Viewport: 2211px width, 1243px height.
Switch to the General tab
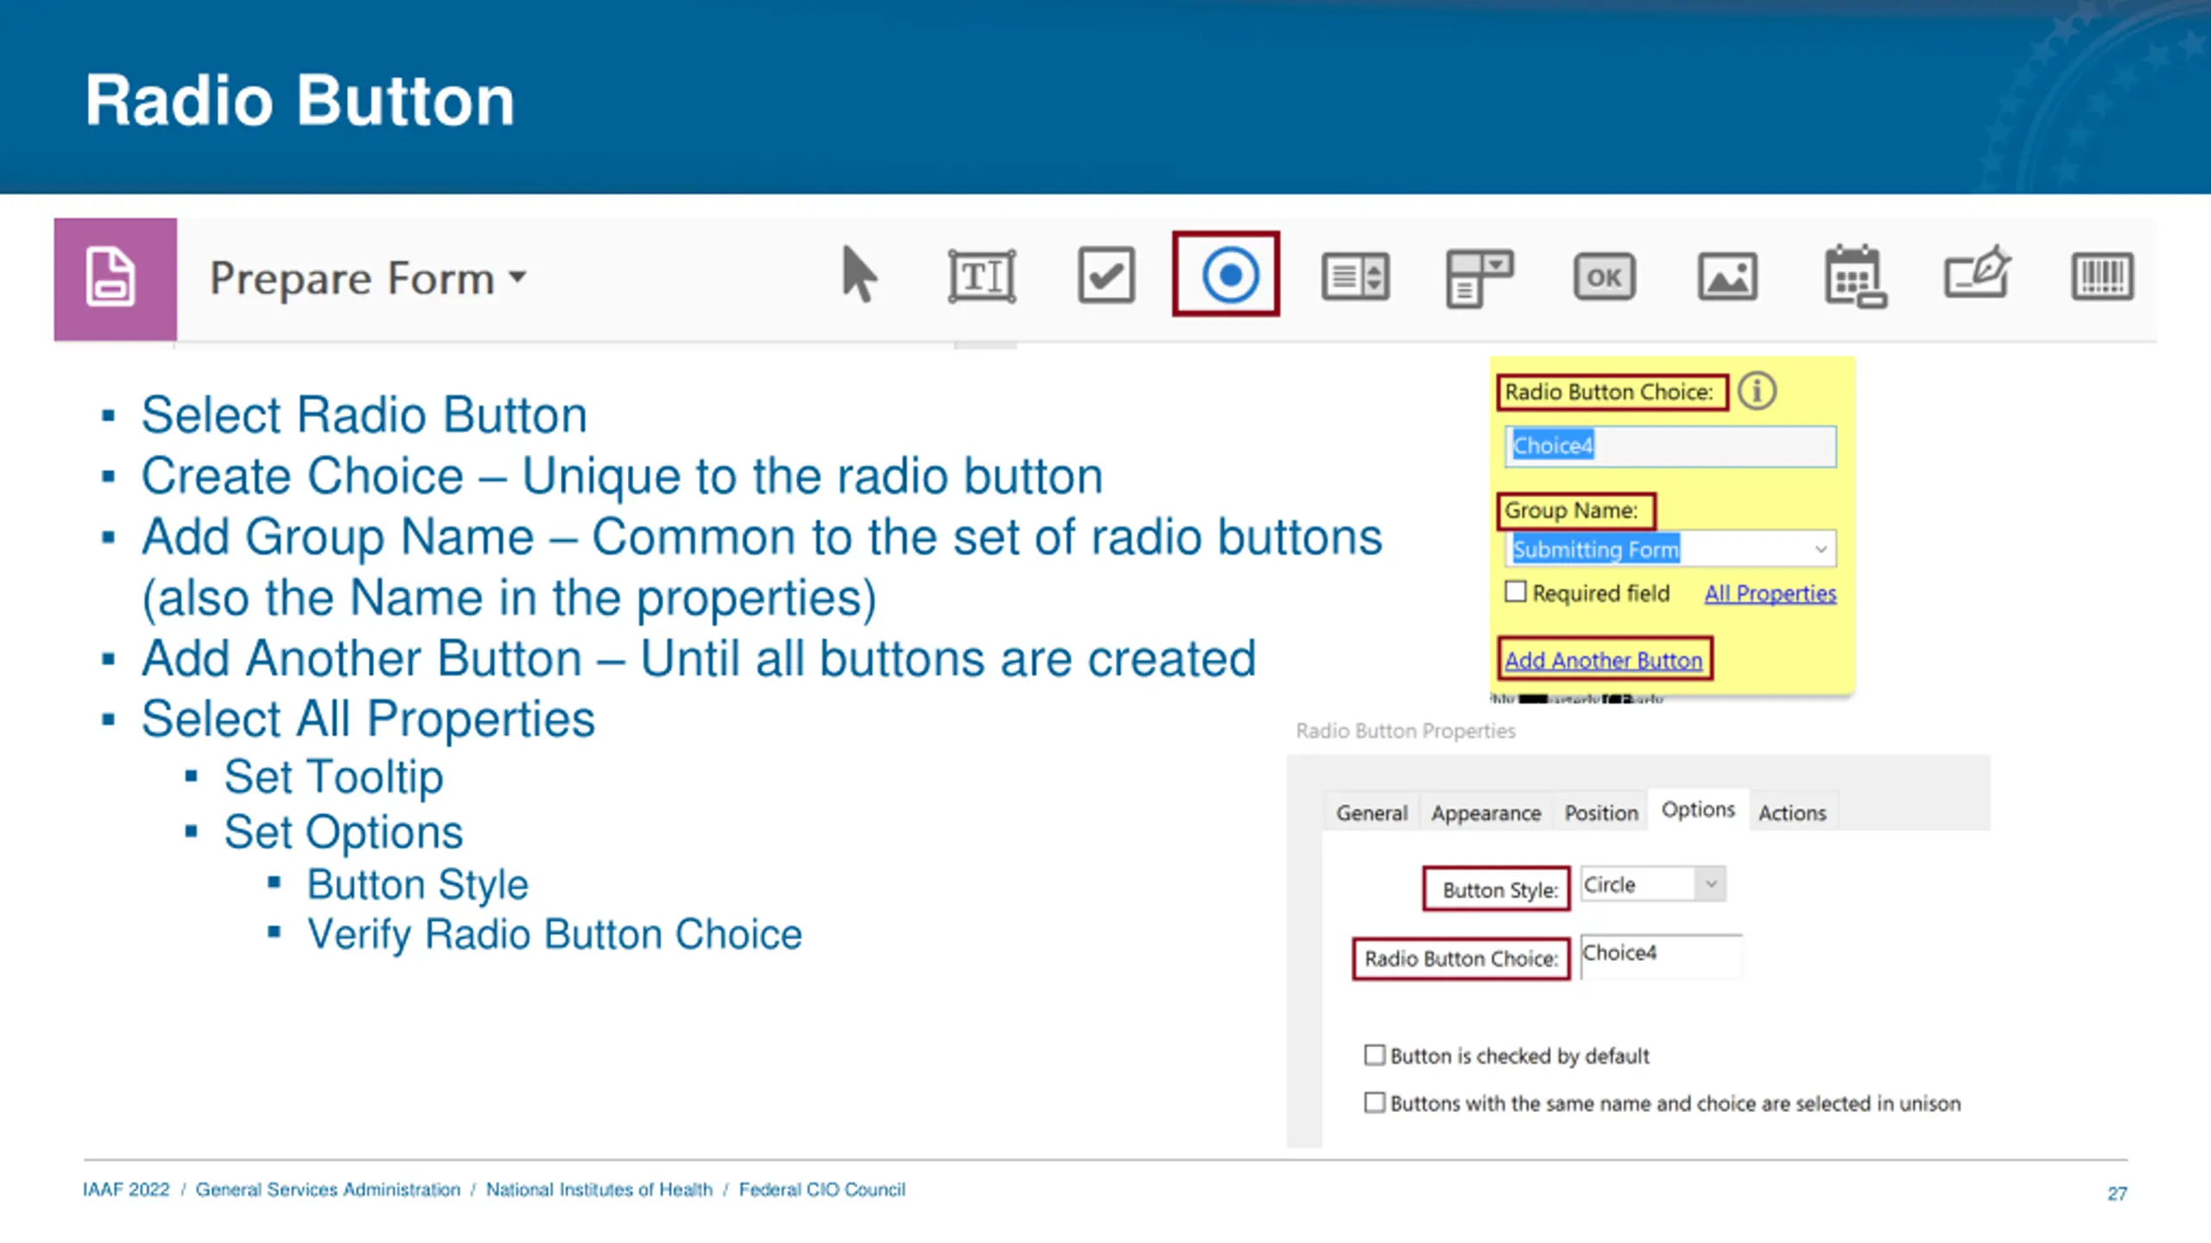point(1372,813)
